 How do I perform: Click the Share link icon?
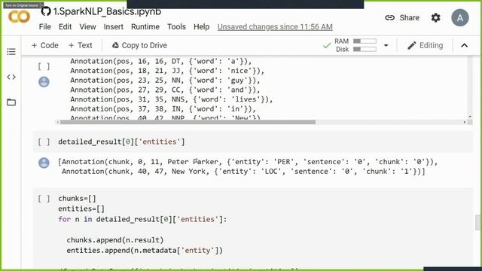pyautogui.click(x=390, y=18)
